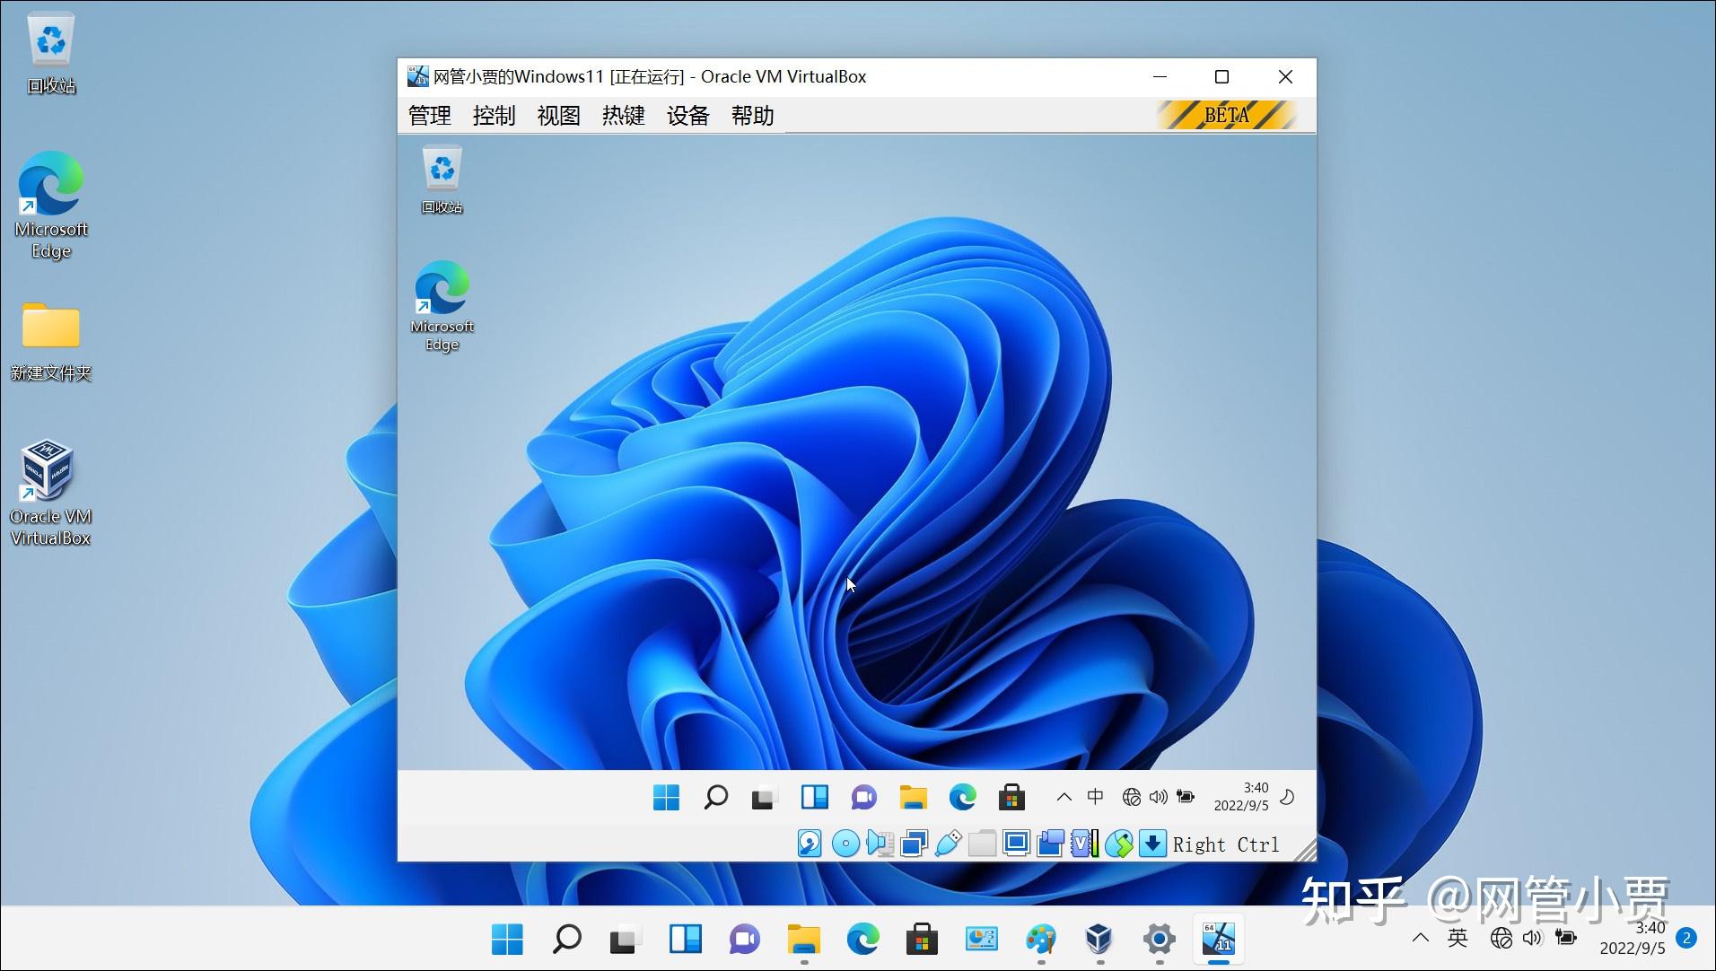Open Microsoft Store on the host taskbar
The width and height of the screenshot is (1716, 971).
click(x=922, y=940)
